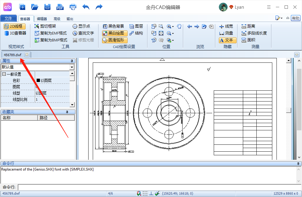The width and height of the screenshot is (302, 197).
Task: Click the black 色彩 color swatch
Action: tap(38, 80)
